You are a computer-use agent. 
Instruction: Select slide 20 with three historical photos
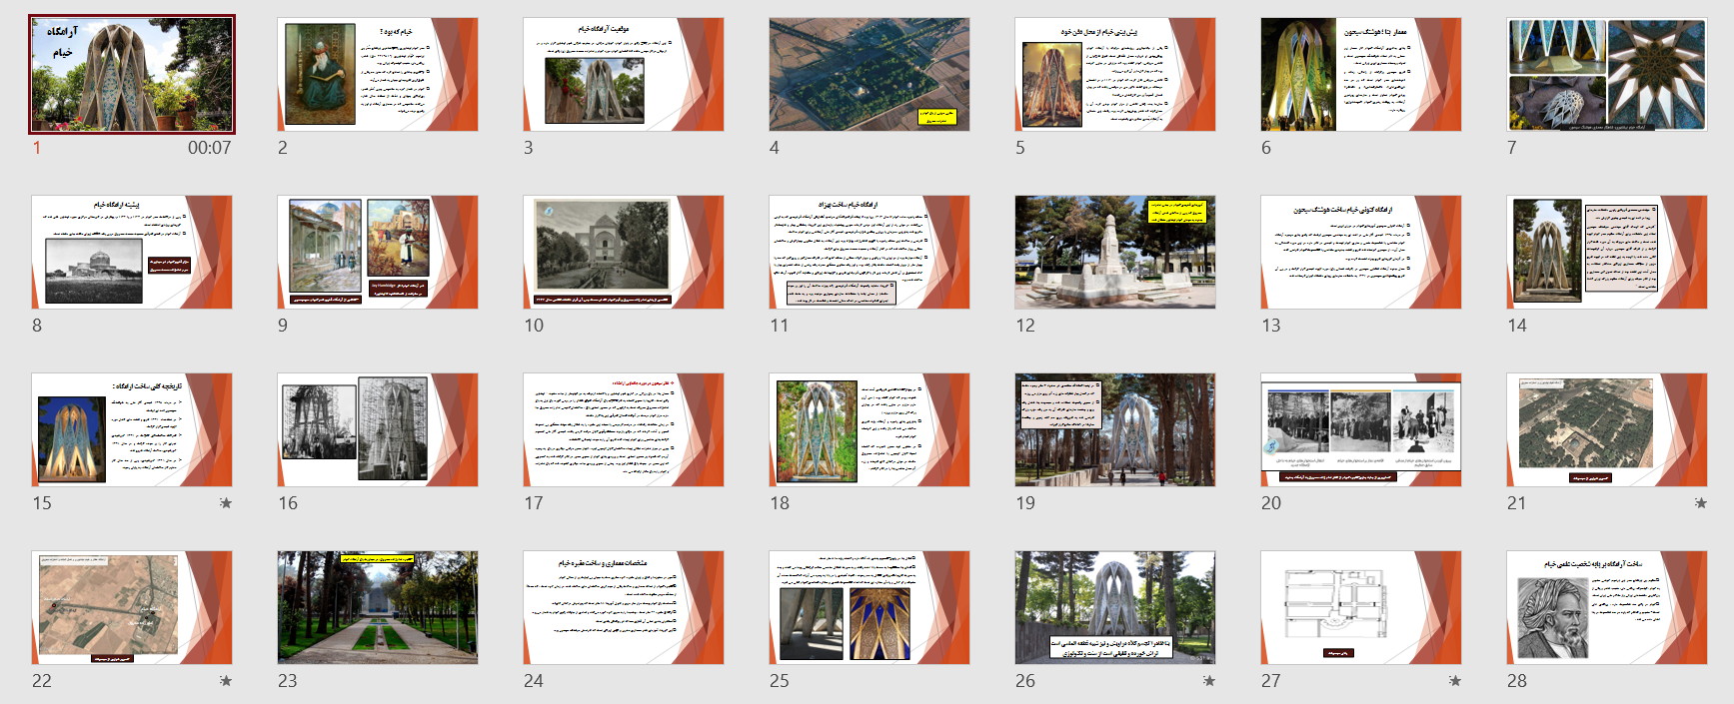tap(1361, 429)
